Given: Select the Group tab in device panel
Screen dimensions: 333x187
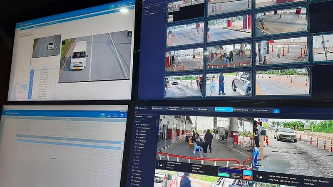Looking at the screenshot, I should (x=149, y=117).
